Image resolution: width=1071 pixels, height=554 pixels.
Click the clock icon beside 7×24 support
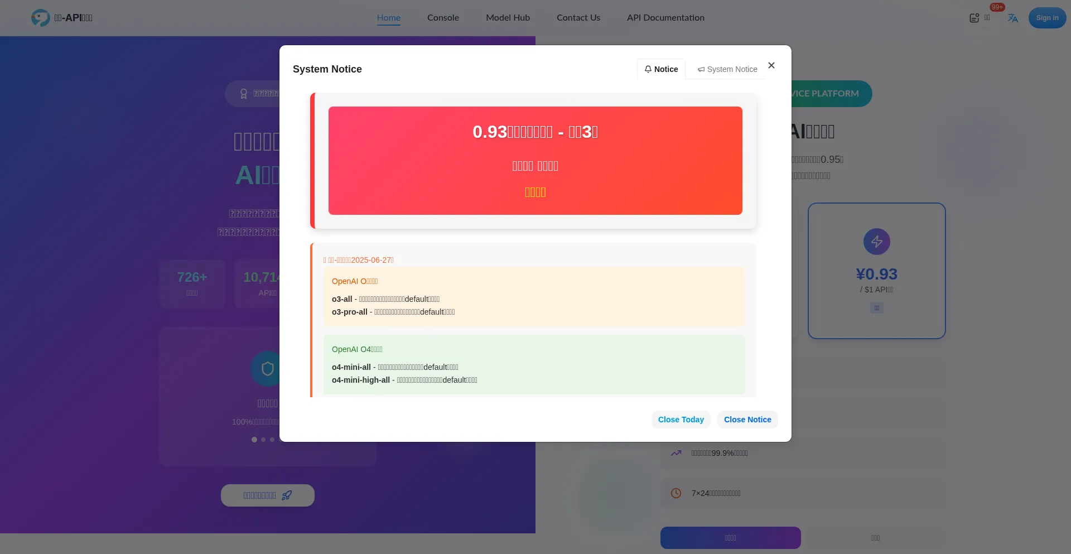[x=676, y=493]
